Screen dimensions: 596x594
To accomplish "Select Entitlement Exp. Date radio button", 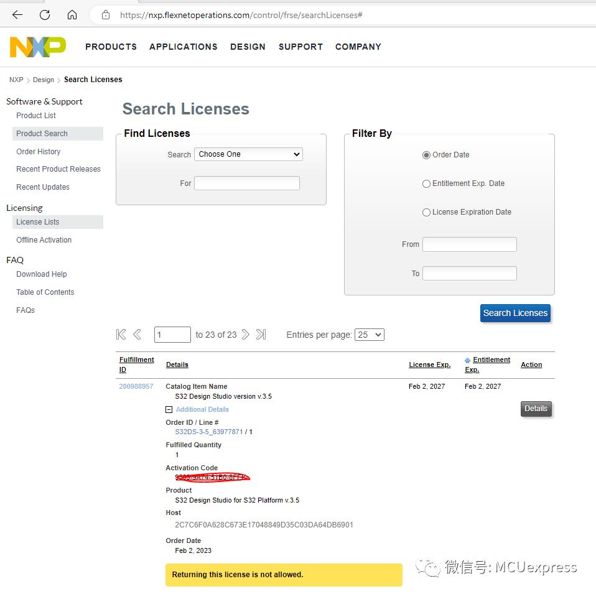I will 426,183.
